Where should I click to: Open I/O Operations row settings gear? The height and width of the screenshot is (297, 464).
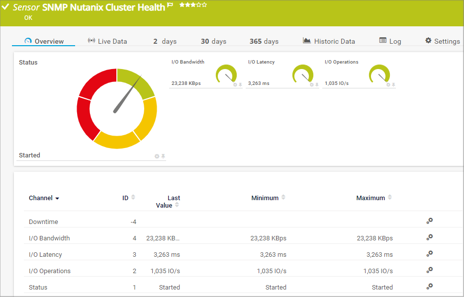tap(430, 270)
